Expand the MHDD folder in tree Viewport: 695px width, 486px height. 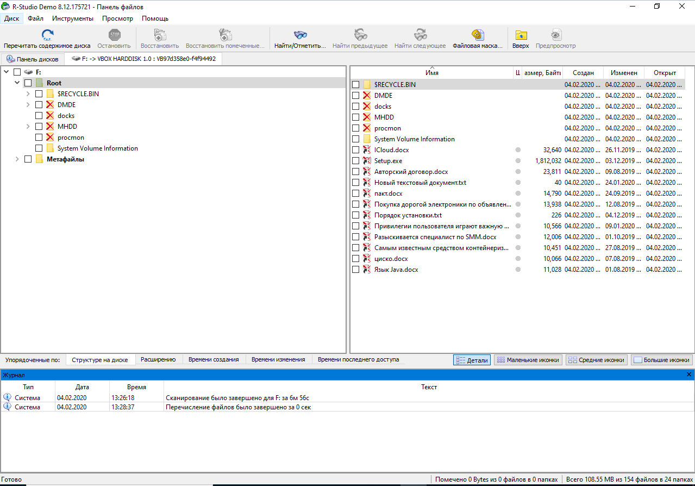pyautogui.click(x=28, y=127)
